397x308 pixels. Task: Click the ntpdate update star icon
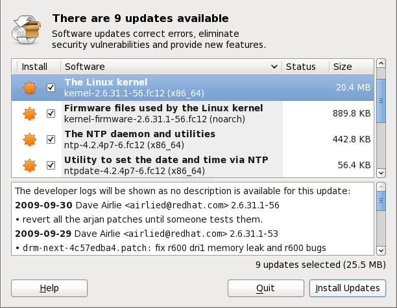click(x=29, y=165)
